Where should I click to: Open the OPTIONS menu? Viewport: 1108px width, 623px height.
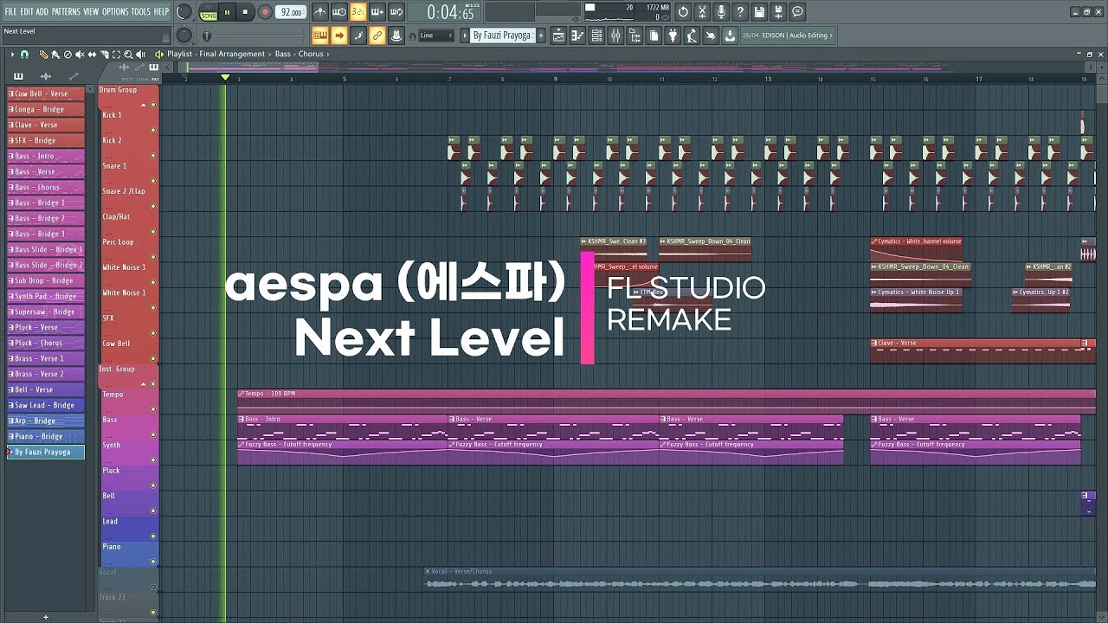tap(115, 12)
